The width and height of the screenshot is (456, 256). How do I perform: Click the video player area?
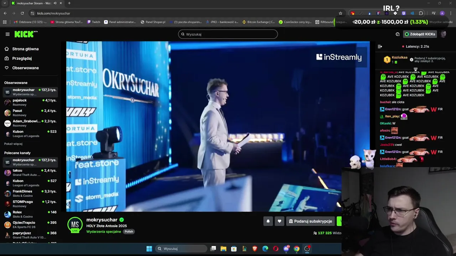pyautogui.click(x=218, y=126)
